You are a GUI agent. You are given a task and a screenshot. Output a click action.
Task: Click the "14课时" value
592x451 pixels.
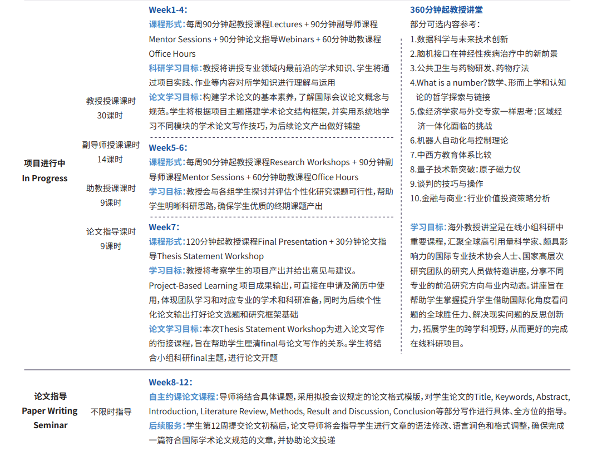[110, 159]
